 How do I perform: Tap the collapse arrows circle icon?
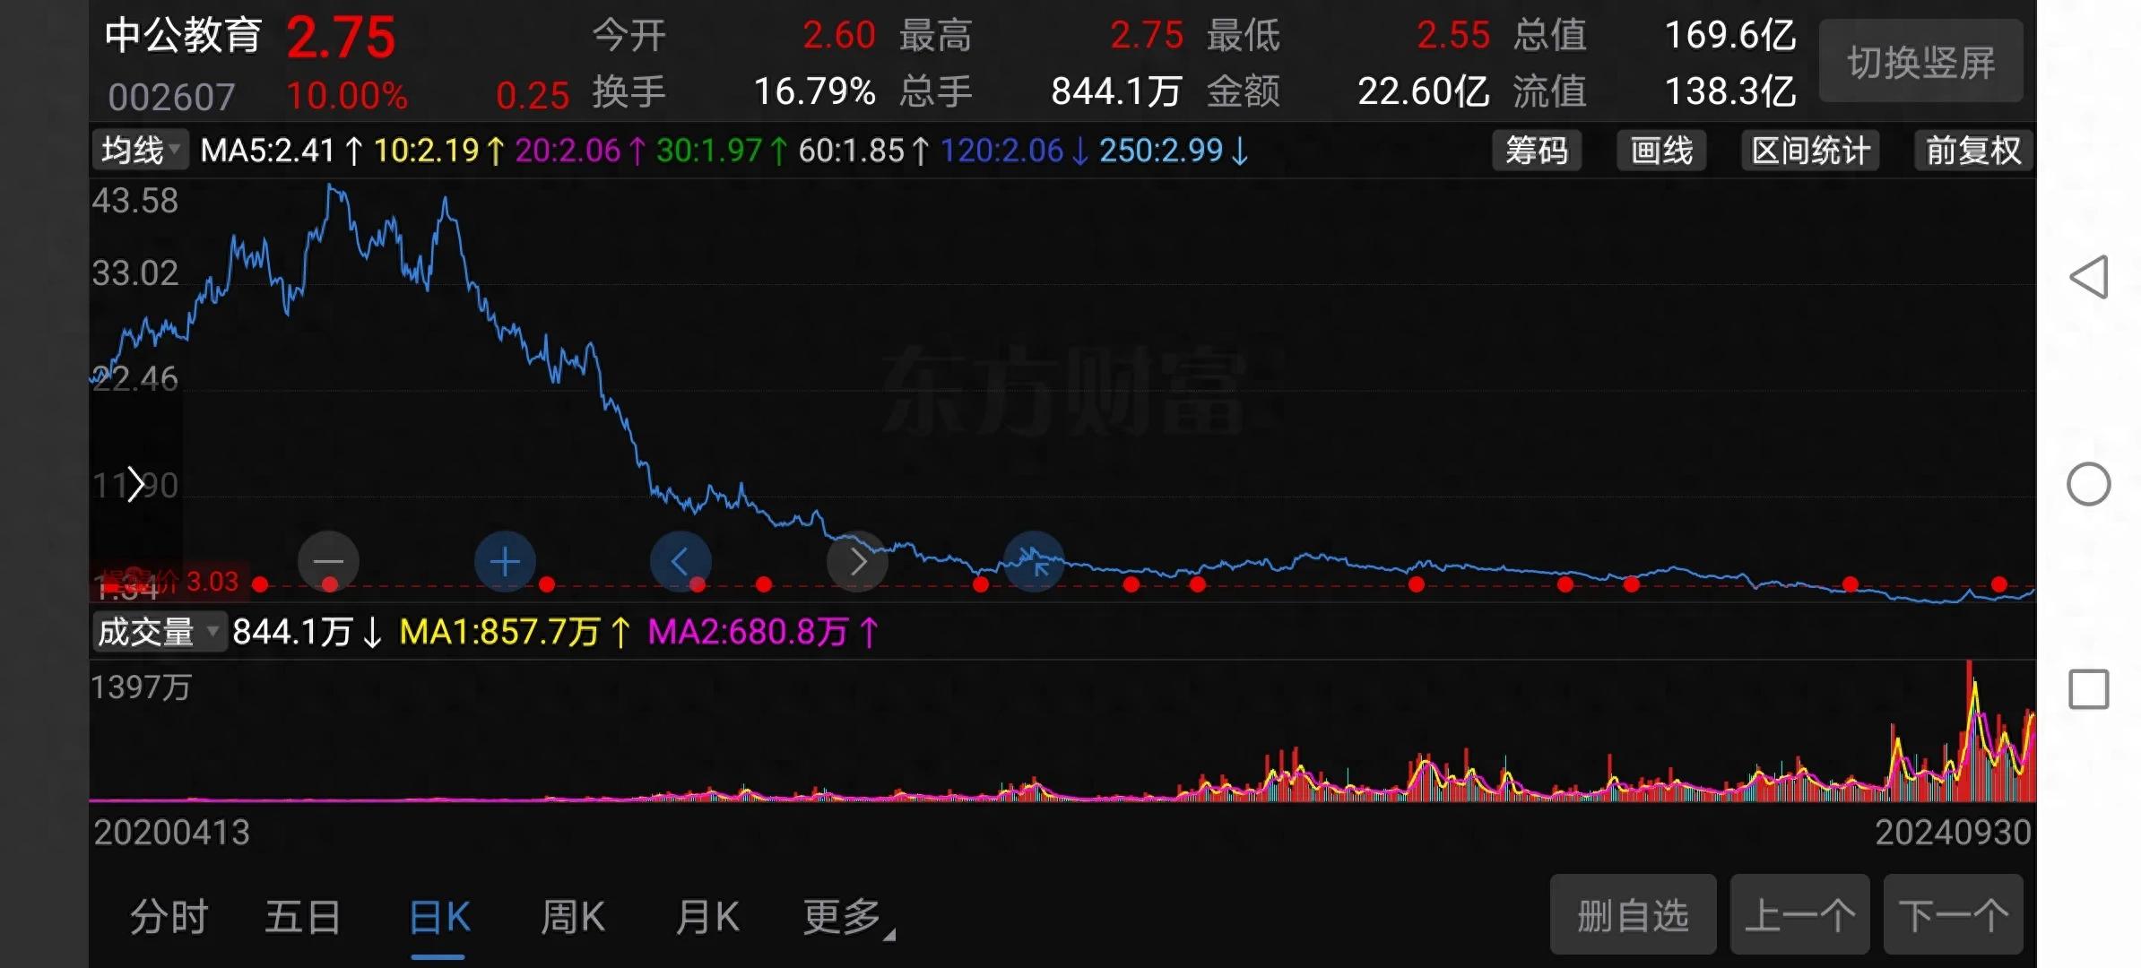point(1034,562)
